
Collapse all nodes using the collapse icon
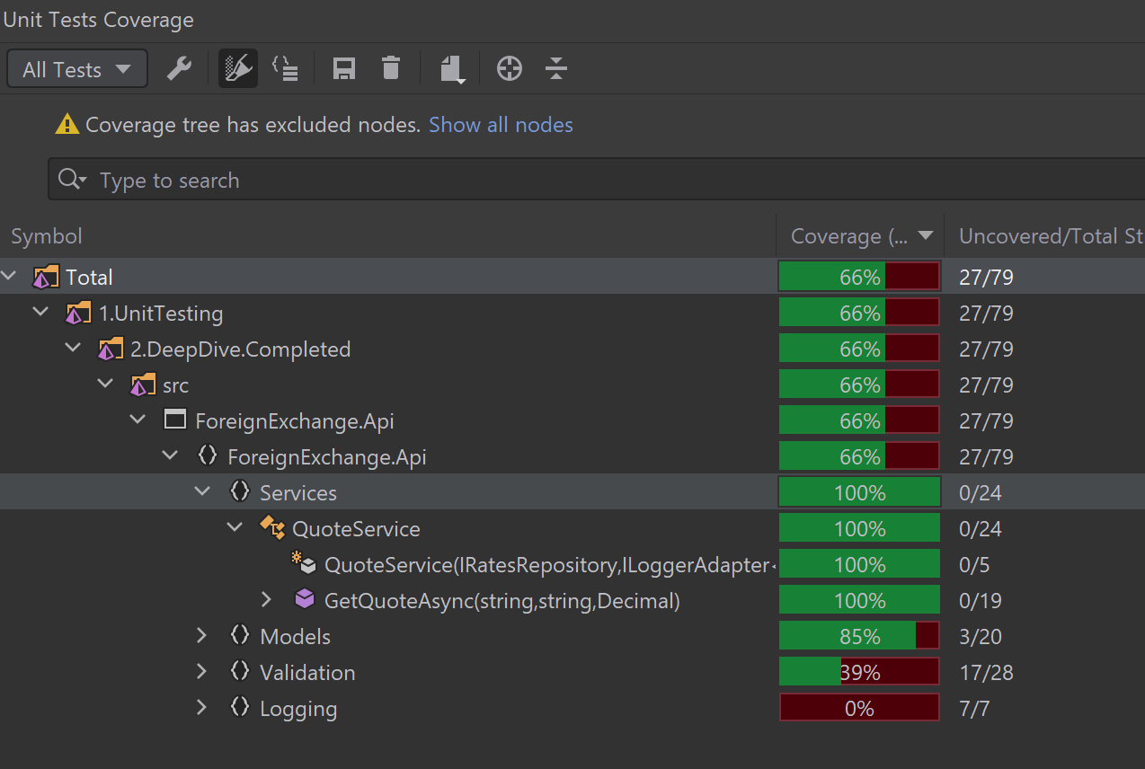coord(556,69)
